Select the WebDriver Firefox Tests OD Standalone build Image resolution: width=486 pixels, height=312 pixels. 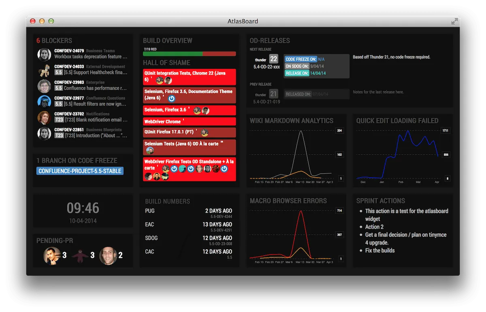pos(190,169)
